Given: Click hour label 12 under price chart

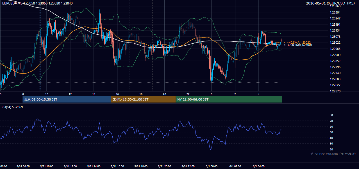Looking at the screenshot, I should pos(70,94).
